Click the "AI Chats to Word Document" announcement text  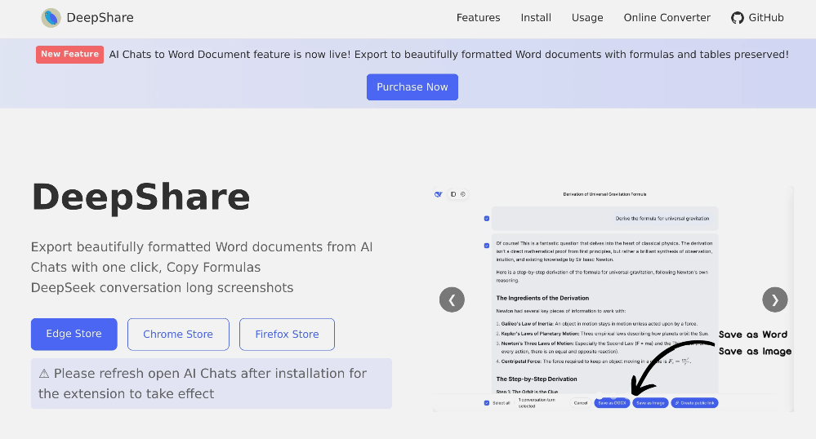[x=448, y=55]
